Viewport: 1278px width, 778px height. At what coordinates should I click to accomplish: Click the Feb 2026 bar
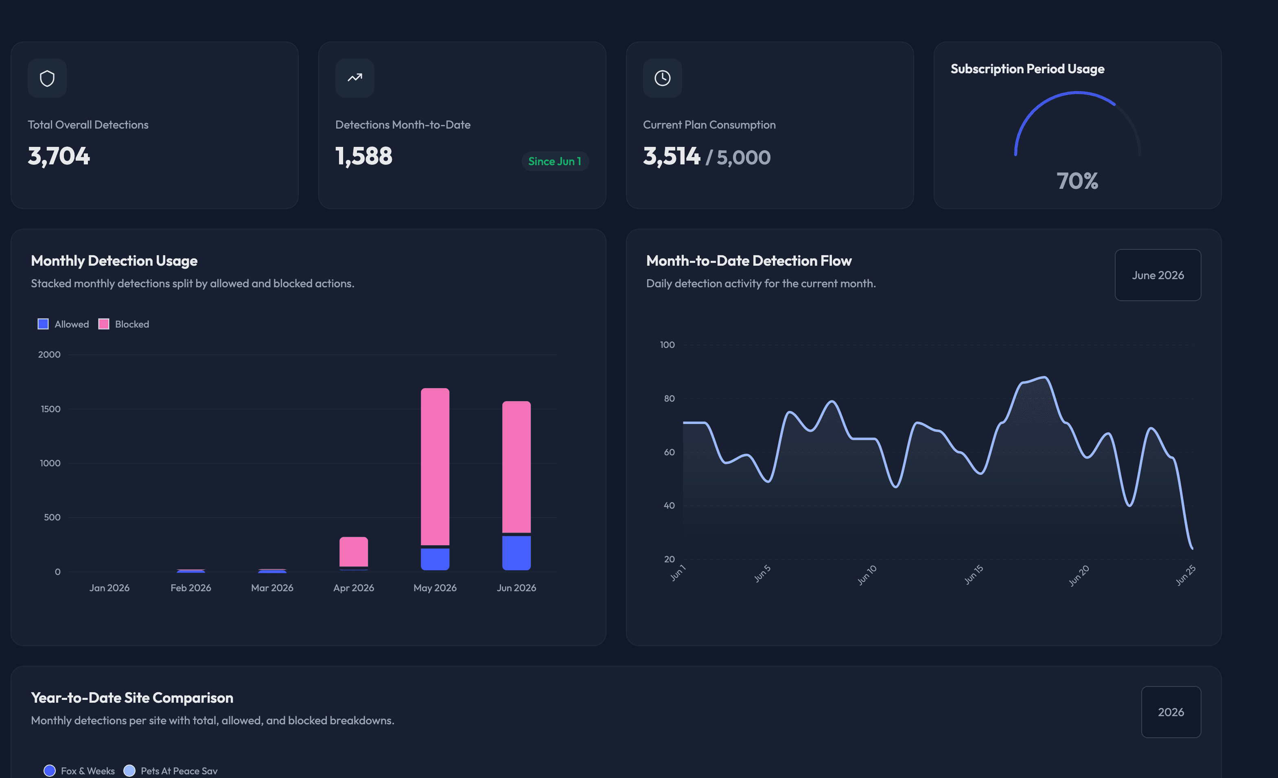tap(191, 570)
